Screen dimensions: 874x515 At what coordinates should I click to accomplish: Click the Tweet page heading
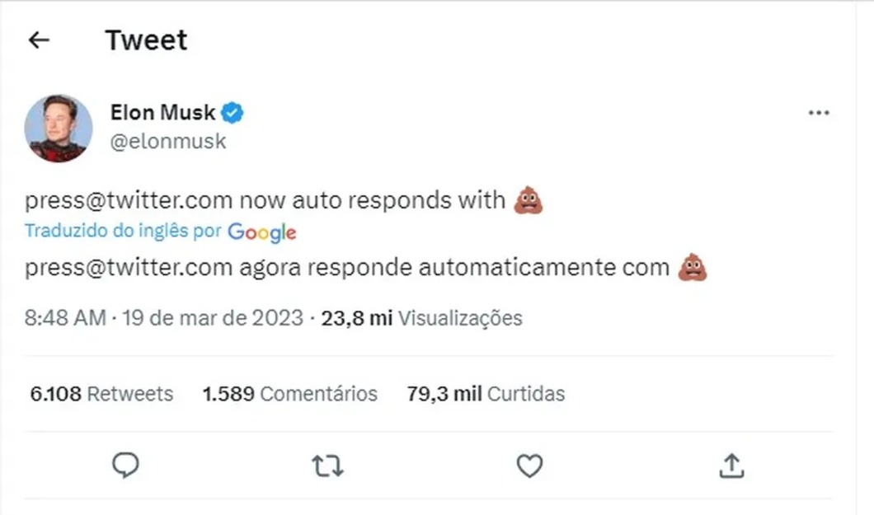coord(146,40)
